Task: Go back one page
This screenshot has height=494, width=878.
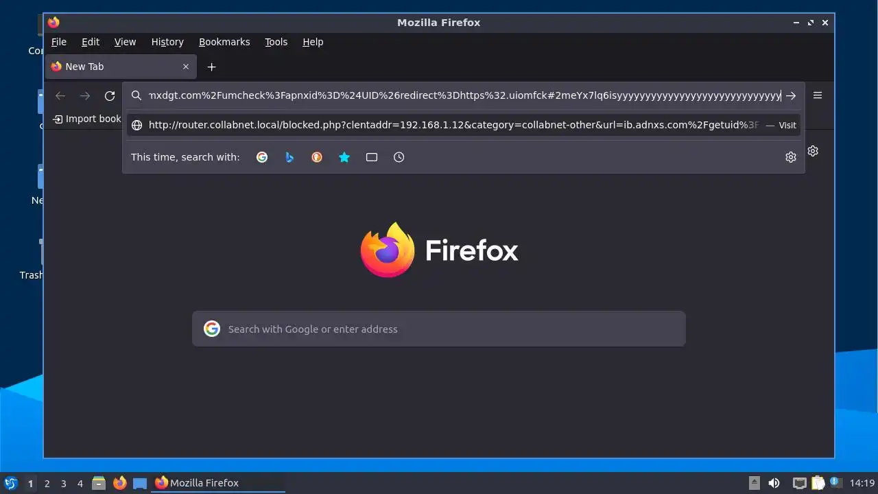Action: (60, 96)
